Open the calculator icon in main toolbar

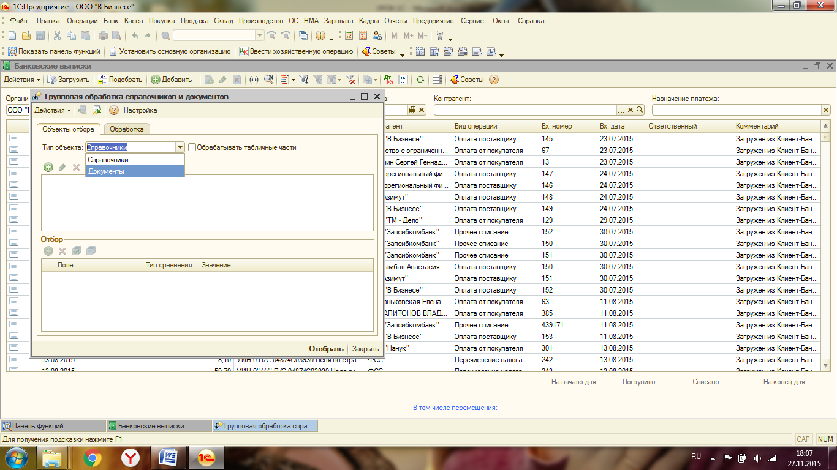pyautogui.click(x=349, y=35)
